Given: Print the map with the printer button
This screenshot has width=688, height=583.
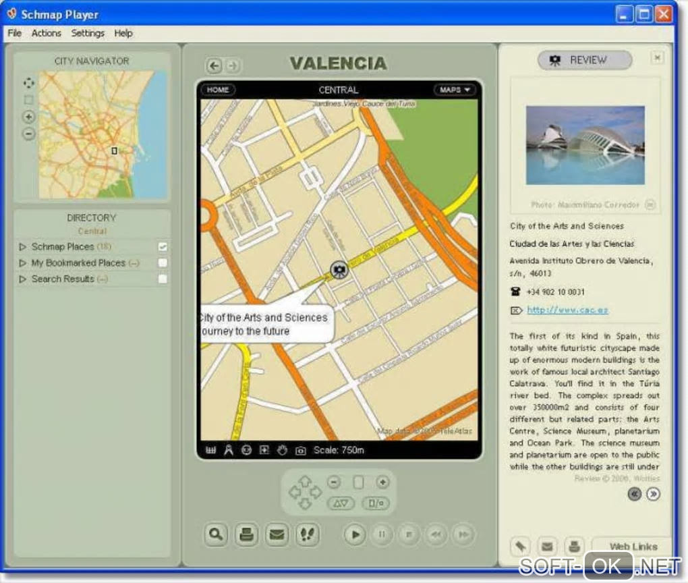Looking at the screenshot, I should point(247,534).
